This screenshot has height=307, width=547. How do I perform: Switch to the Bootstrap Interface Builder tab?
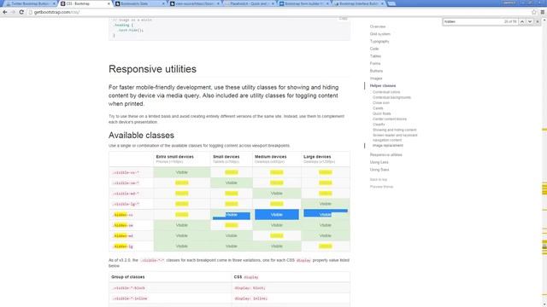pos(359,3)
